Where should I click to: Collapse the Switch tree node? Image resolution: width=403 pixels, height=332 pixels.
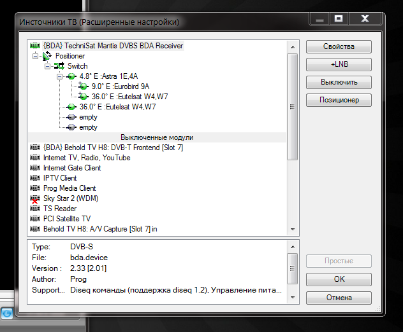tap(48, 66)
